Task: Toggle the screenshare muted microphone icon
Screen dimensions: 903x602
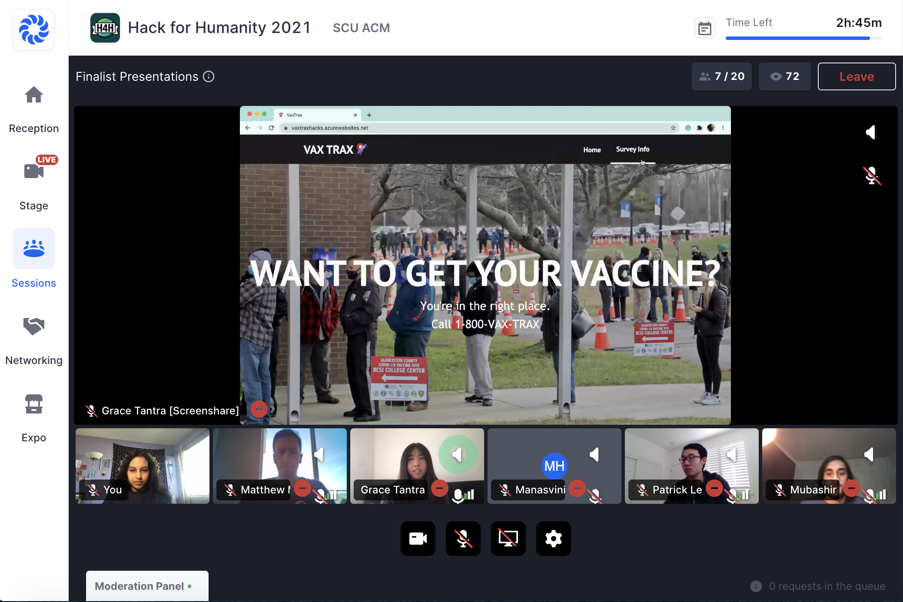Action: pos(871,175)
